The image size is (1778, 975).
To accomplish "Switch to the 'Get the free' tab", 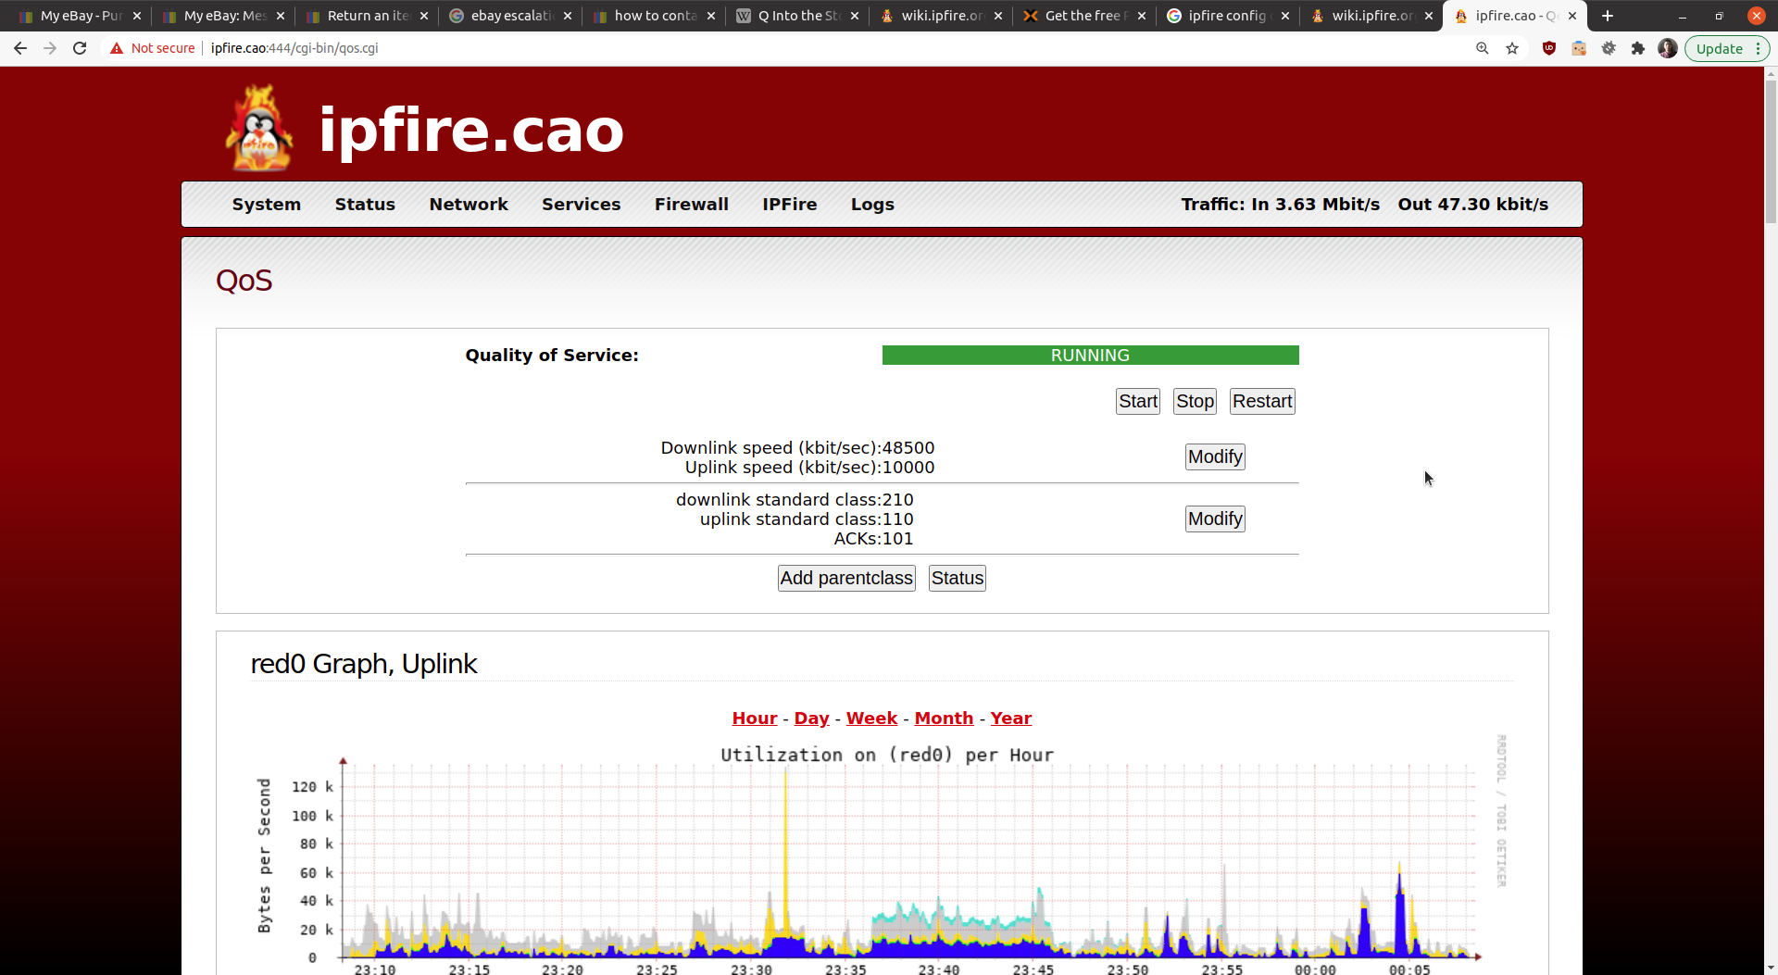I will click(1084, 16).
